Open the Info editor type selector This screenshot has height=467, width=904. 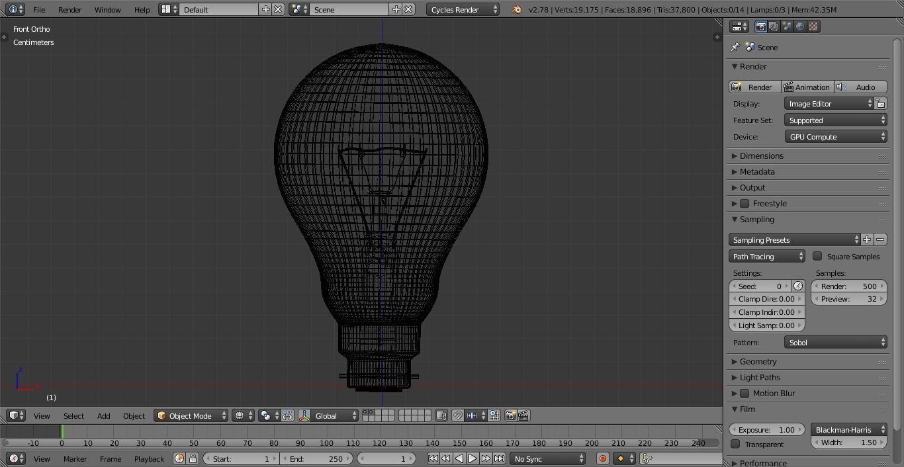[x=16, y=9]
